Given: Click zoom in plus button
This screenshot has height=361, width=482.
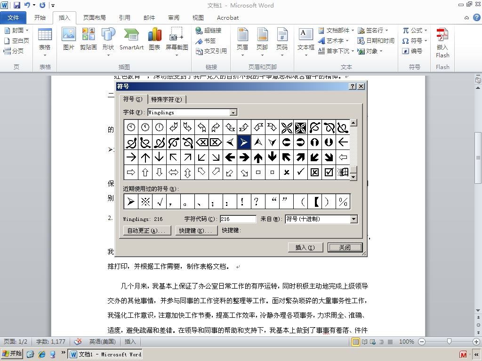Looking at the screenshot, I should click(476, 342).
